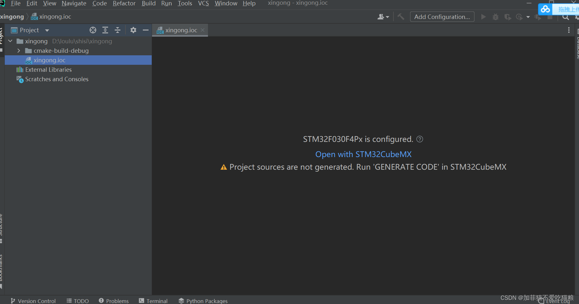Click Add Configuration button

442,17
